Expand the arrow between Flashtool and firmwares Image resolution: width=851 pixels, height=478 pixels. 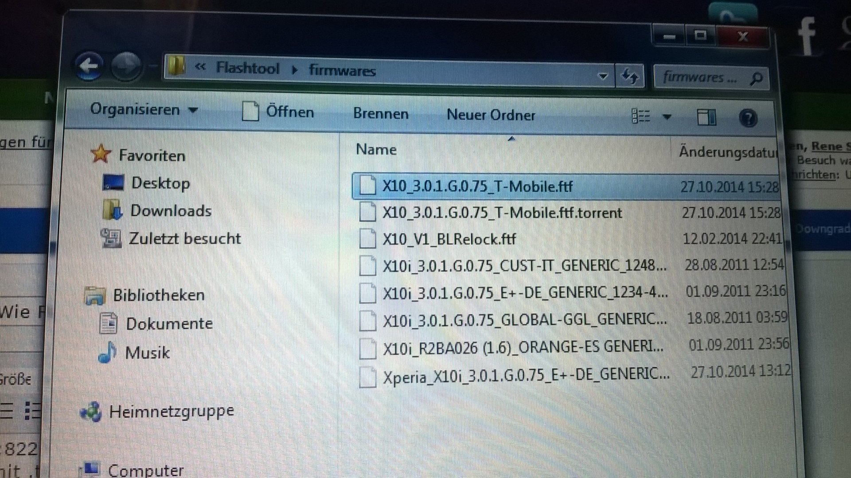(x=294, y=70)
